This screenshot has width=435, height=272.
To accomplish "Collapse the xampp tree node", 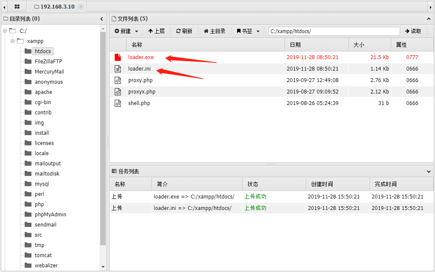I will click(x=12, y=41).
